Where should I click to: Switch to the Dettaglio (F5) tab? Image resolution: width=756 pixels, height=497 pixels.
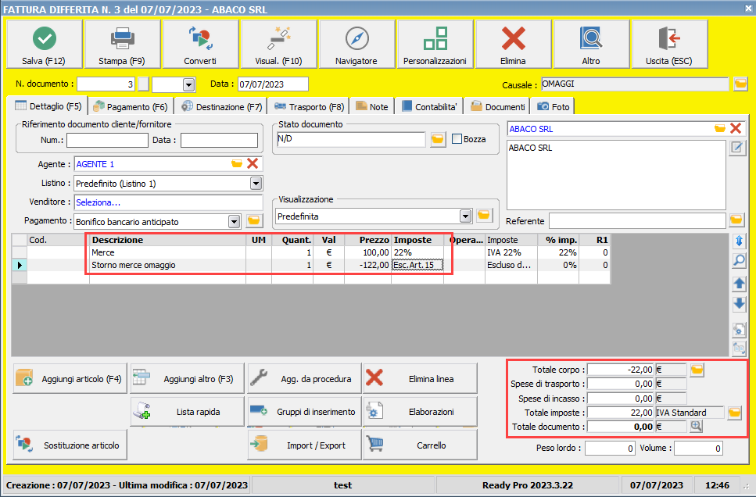[48, 106]
